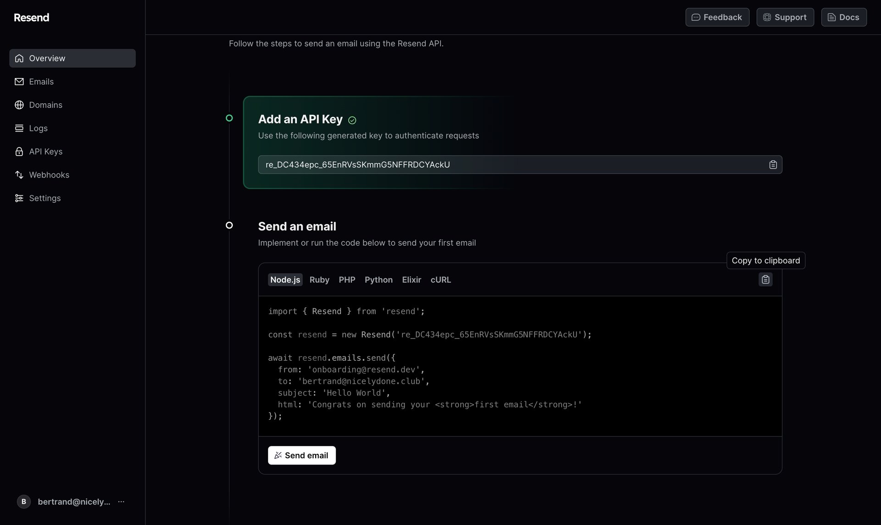This screenshot has width=881, height=525.
Task: Switch to the Ruby tab
Action: (319, 279)
